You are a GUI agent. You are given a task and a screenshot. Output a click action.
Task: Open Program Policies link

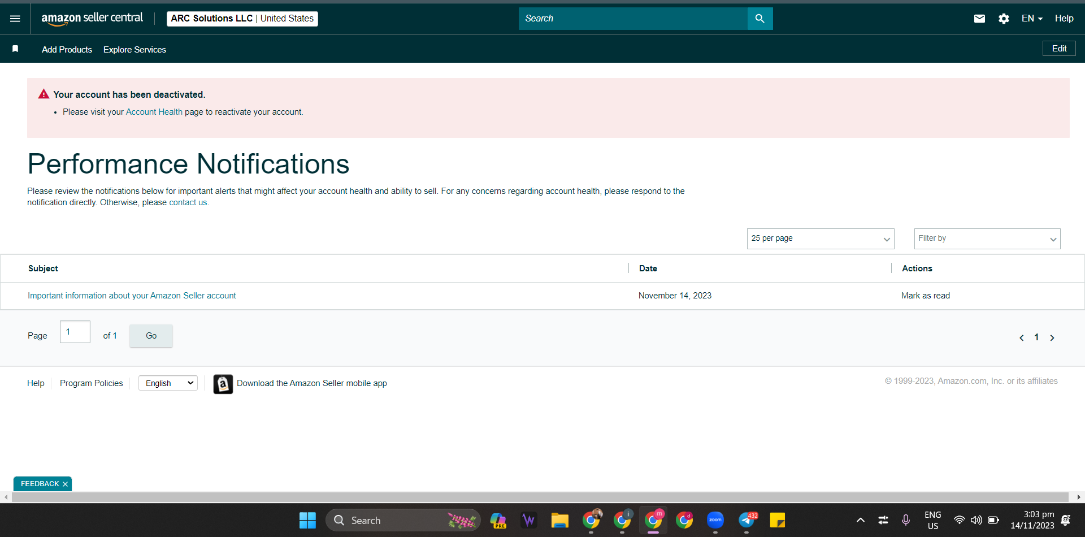point(92,383)
